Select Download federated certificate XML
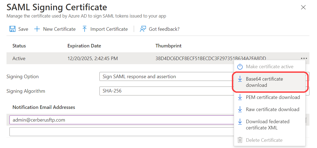 click(268, 125)
